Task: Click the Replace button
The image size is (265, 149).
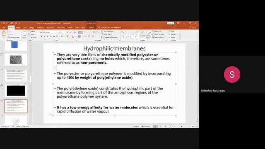Action: [x=172, y=34]
